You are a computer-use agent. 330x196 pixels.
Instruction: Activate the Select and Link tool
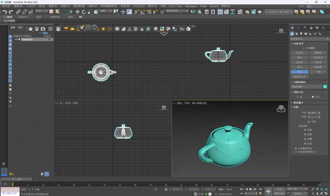pyautogui.click(x=18, y=12)
